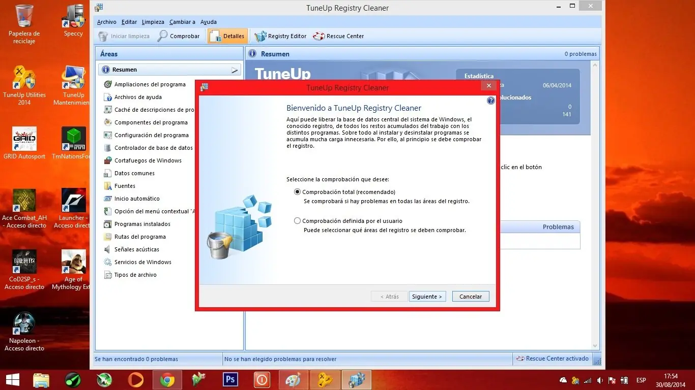Open Age of Mythology desktop shortcut

click(73, 270)
